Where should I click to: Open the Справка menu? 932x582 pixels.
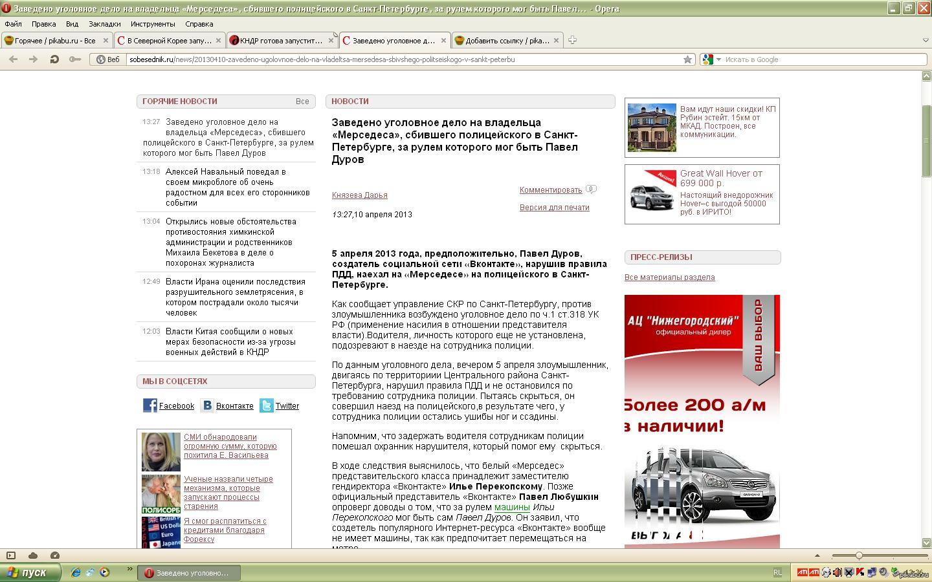click(199, 24)
